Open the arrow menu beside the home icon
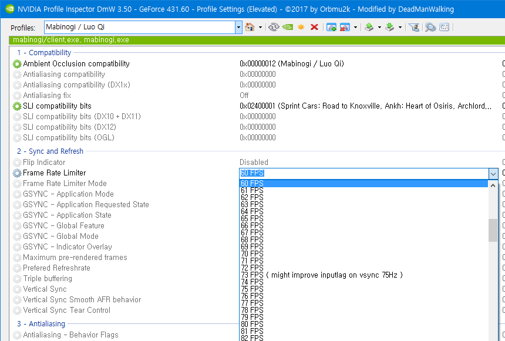 pyautogui.click(x=260, y=28)
